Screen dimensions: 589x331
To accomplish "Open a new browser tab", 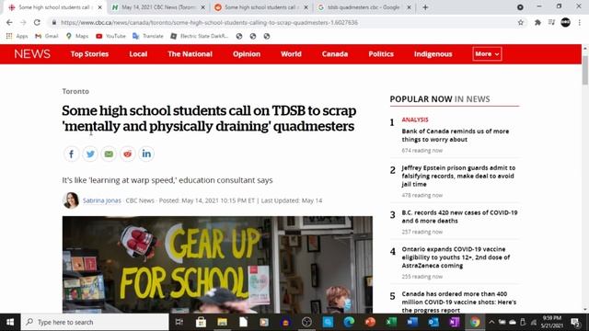I will pos(425,7).
